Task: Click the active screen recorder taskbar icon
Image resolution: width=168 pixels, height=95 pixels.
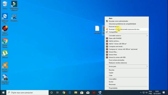Action: coord(100,93)
